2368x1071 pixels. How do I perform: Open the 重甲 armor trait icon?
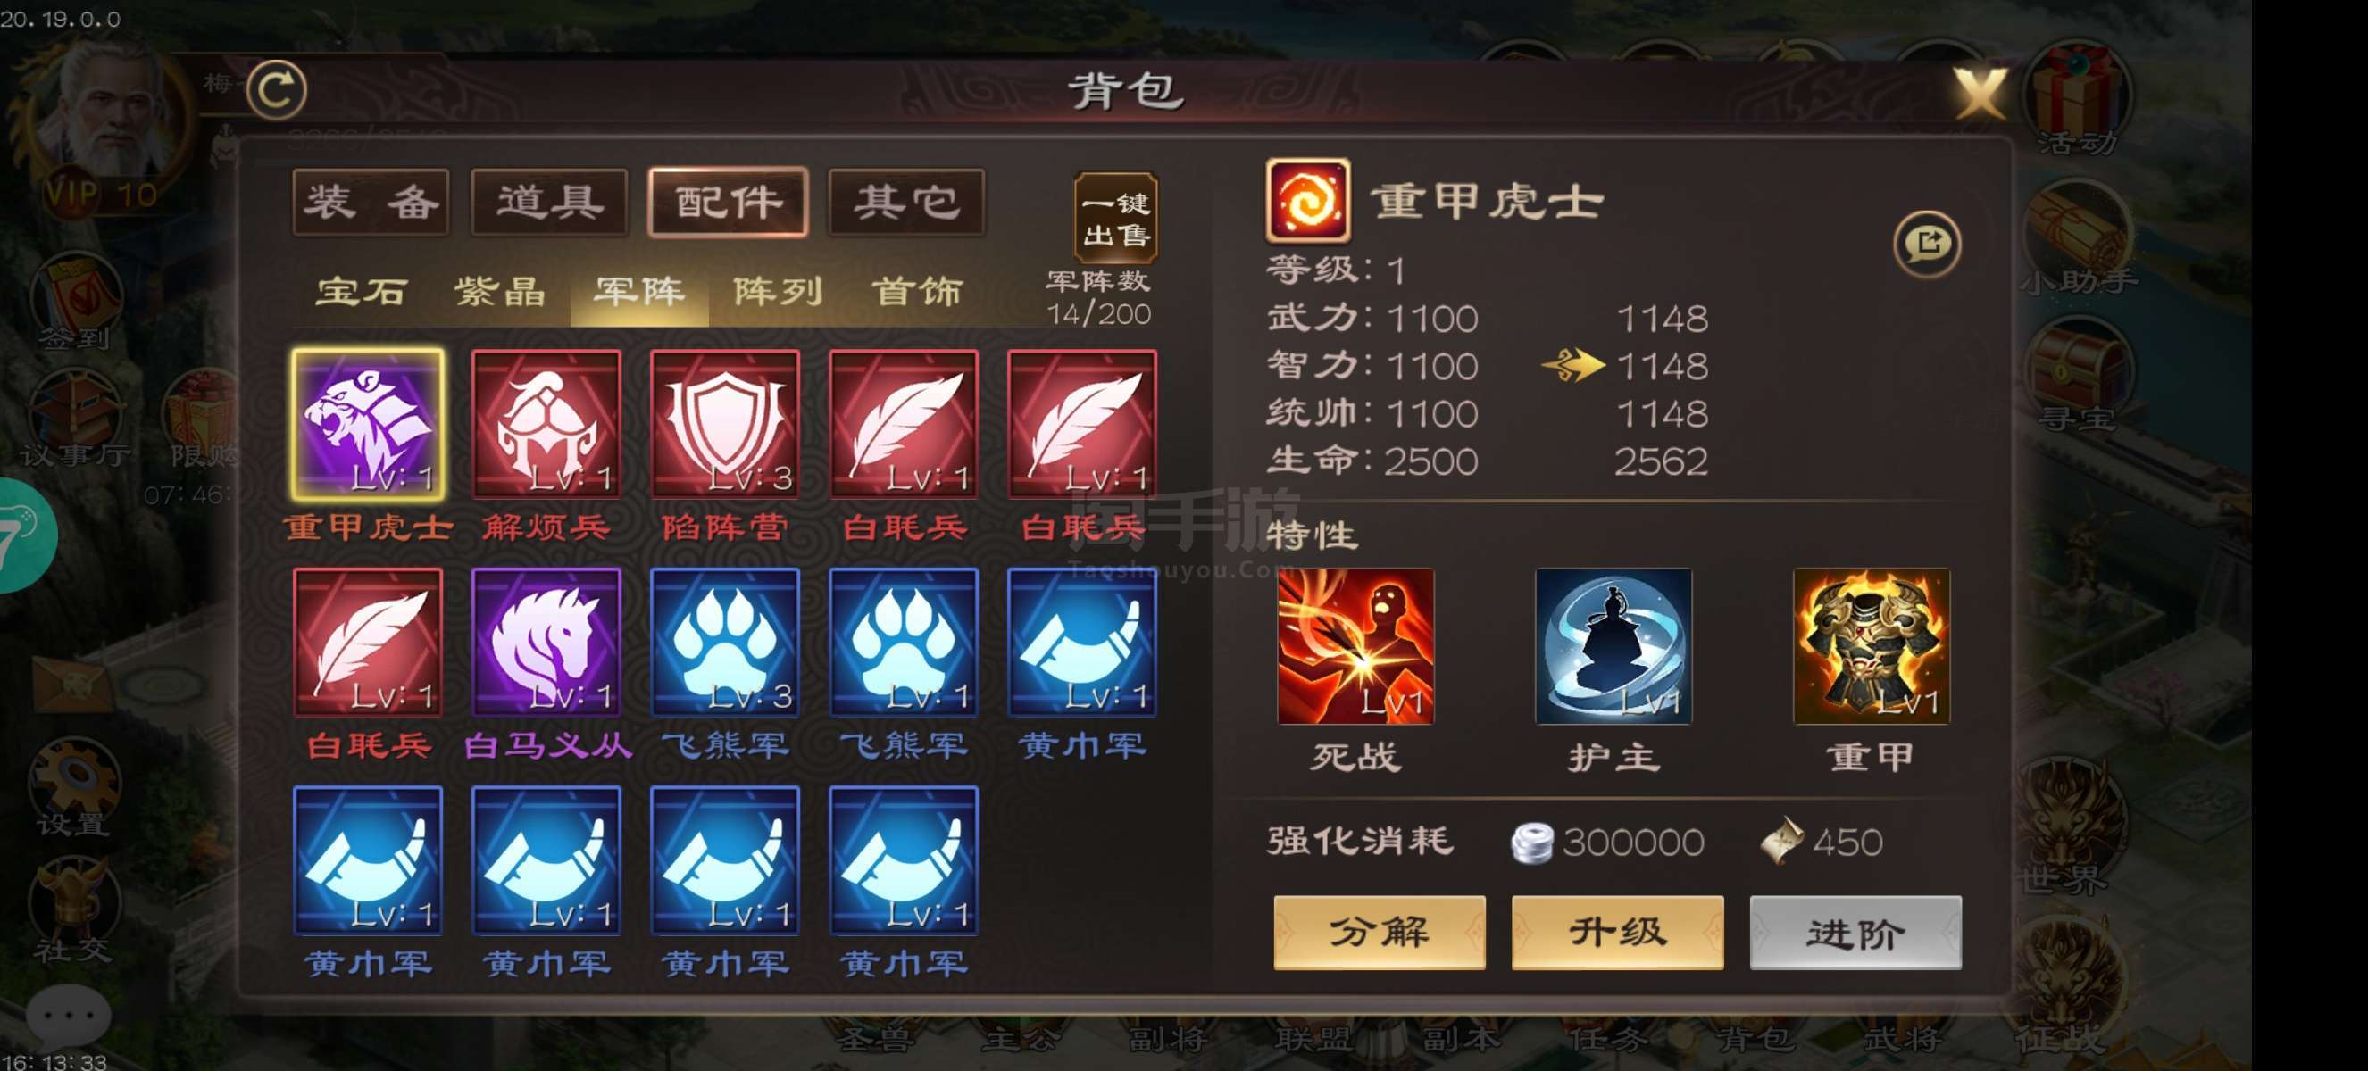(1872, 645)
